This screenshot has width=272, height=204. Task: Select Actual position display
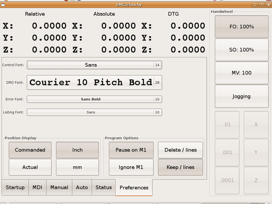coord(30,167)
